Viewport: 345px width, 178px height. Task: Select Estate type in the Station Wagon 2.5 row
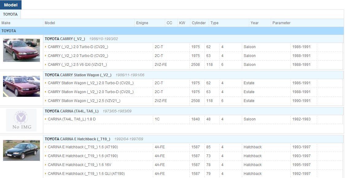249,101
